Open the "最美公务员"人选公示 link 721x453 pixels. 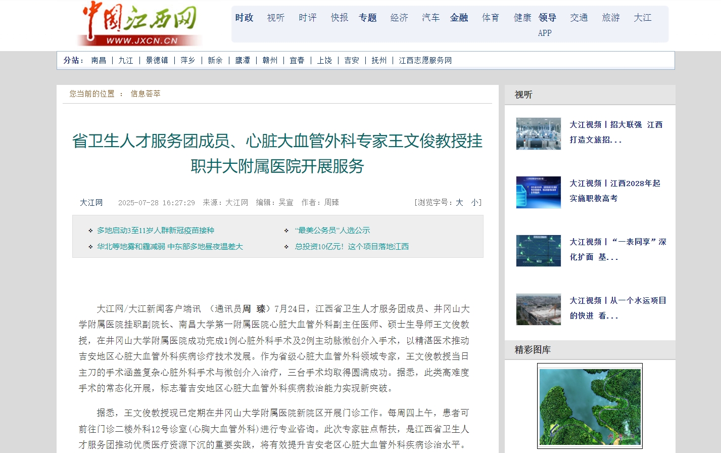pos(332,230)
